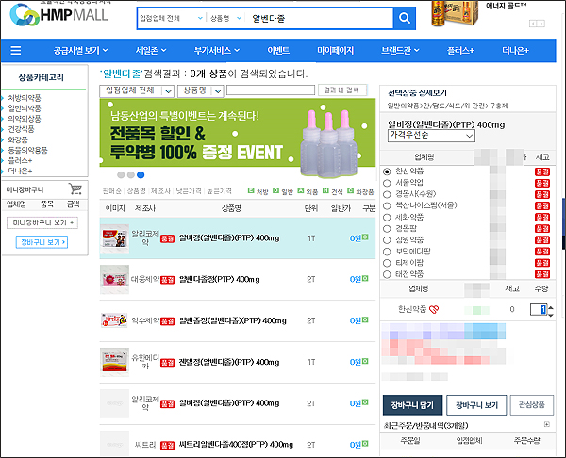Select the 경동사(수원) supplier radio button

pos(387,194)
